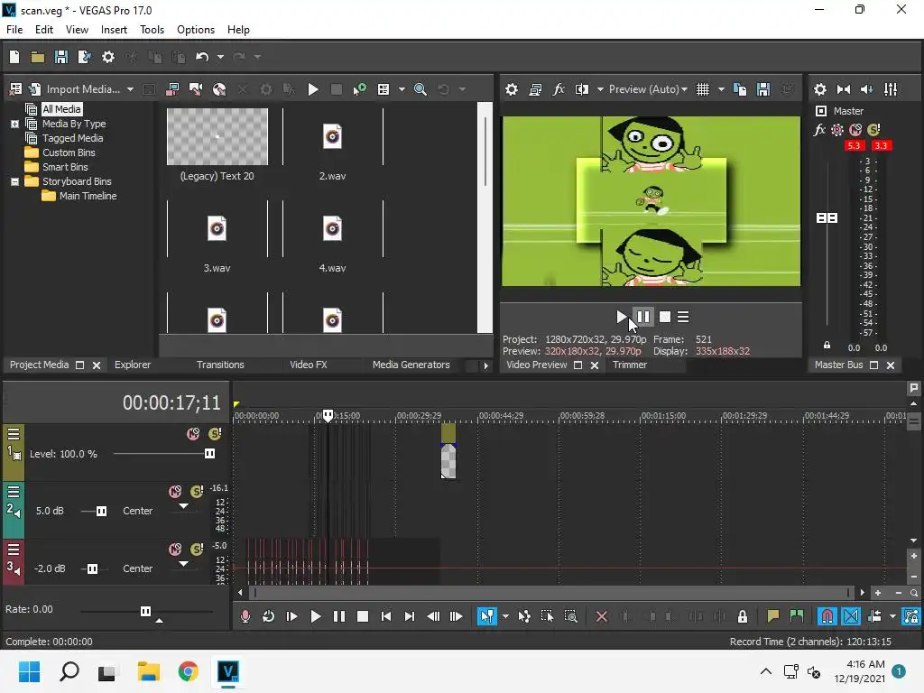Open the Normal Edit tool dropdown arrow
924x693 pixels.
[505, 616]
